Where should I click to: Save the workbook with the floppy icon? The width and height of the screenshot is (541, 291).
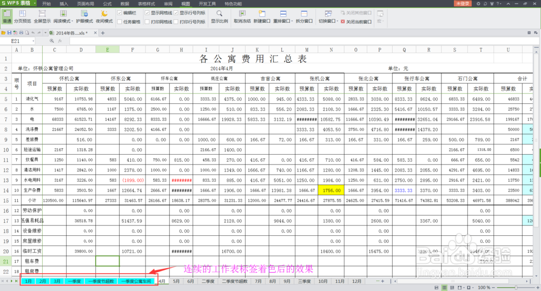(x=9, y=33)
